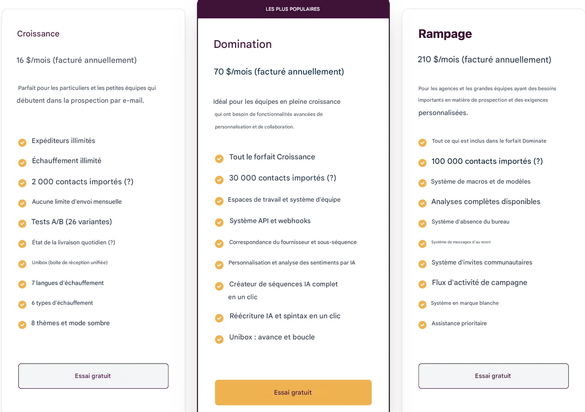The width and height of the screenshot is (585, 412).
Task: Click check icon beside Unibox : avance et boucle
Action: [219, 339]
